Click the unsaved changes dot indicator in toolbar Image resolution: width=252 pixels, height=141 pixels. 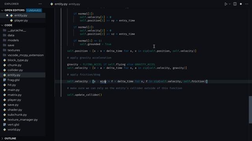point(241,4)
